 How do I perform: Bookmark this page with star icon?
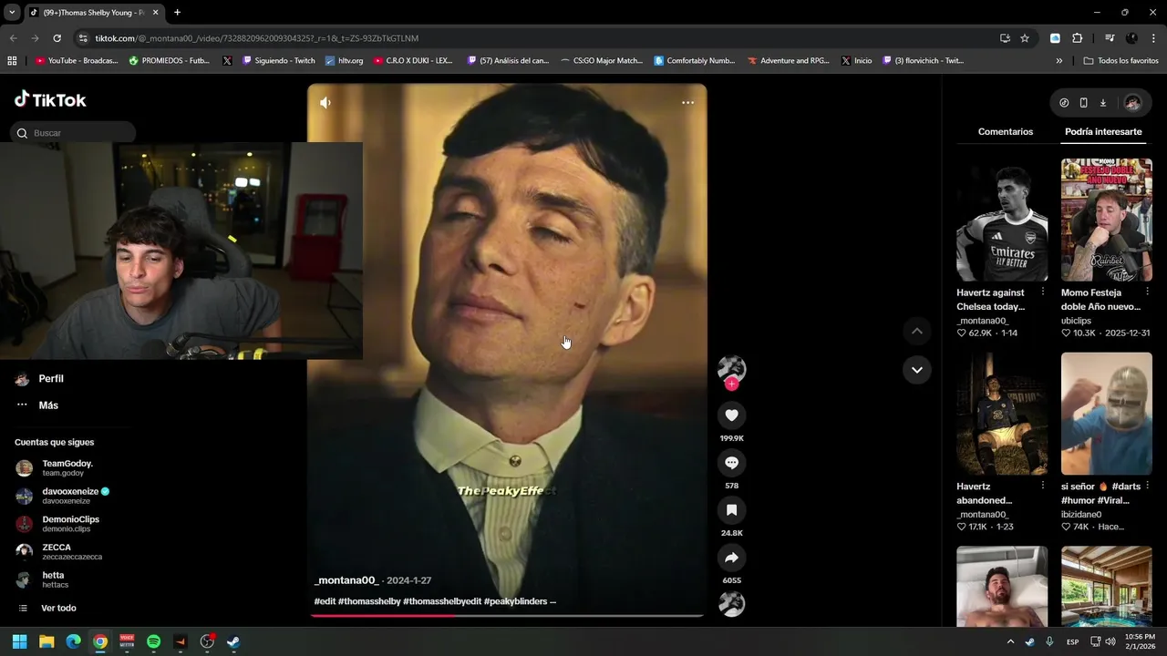(x=1025, y=38)
